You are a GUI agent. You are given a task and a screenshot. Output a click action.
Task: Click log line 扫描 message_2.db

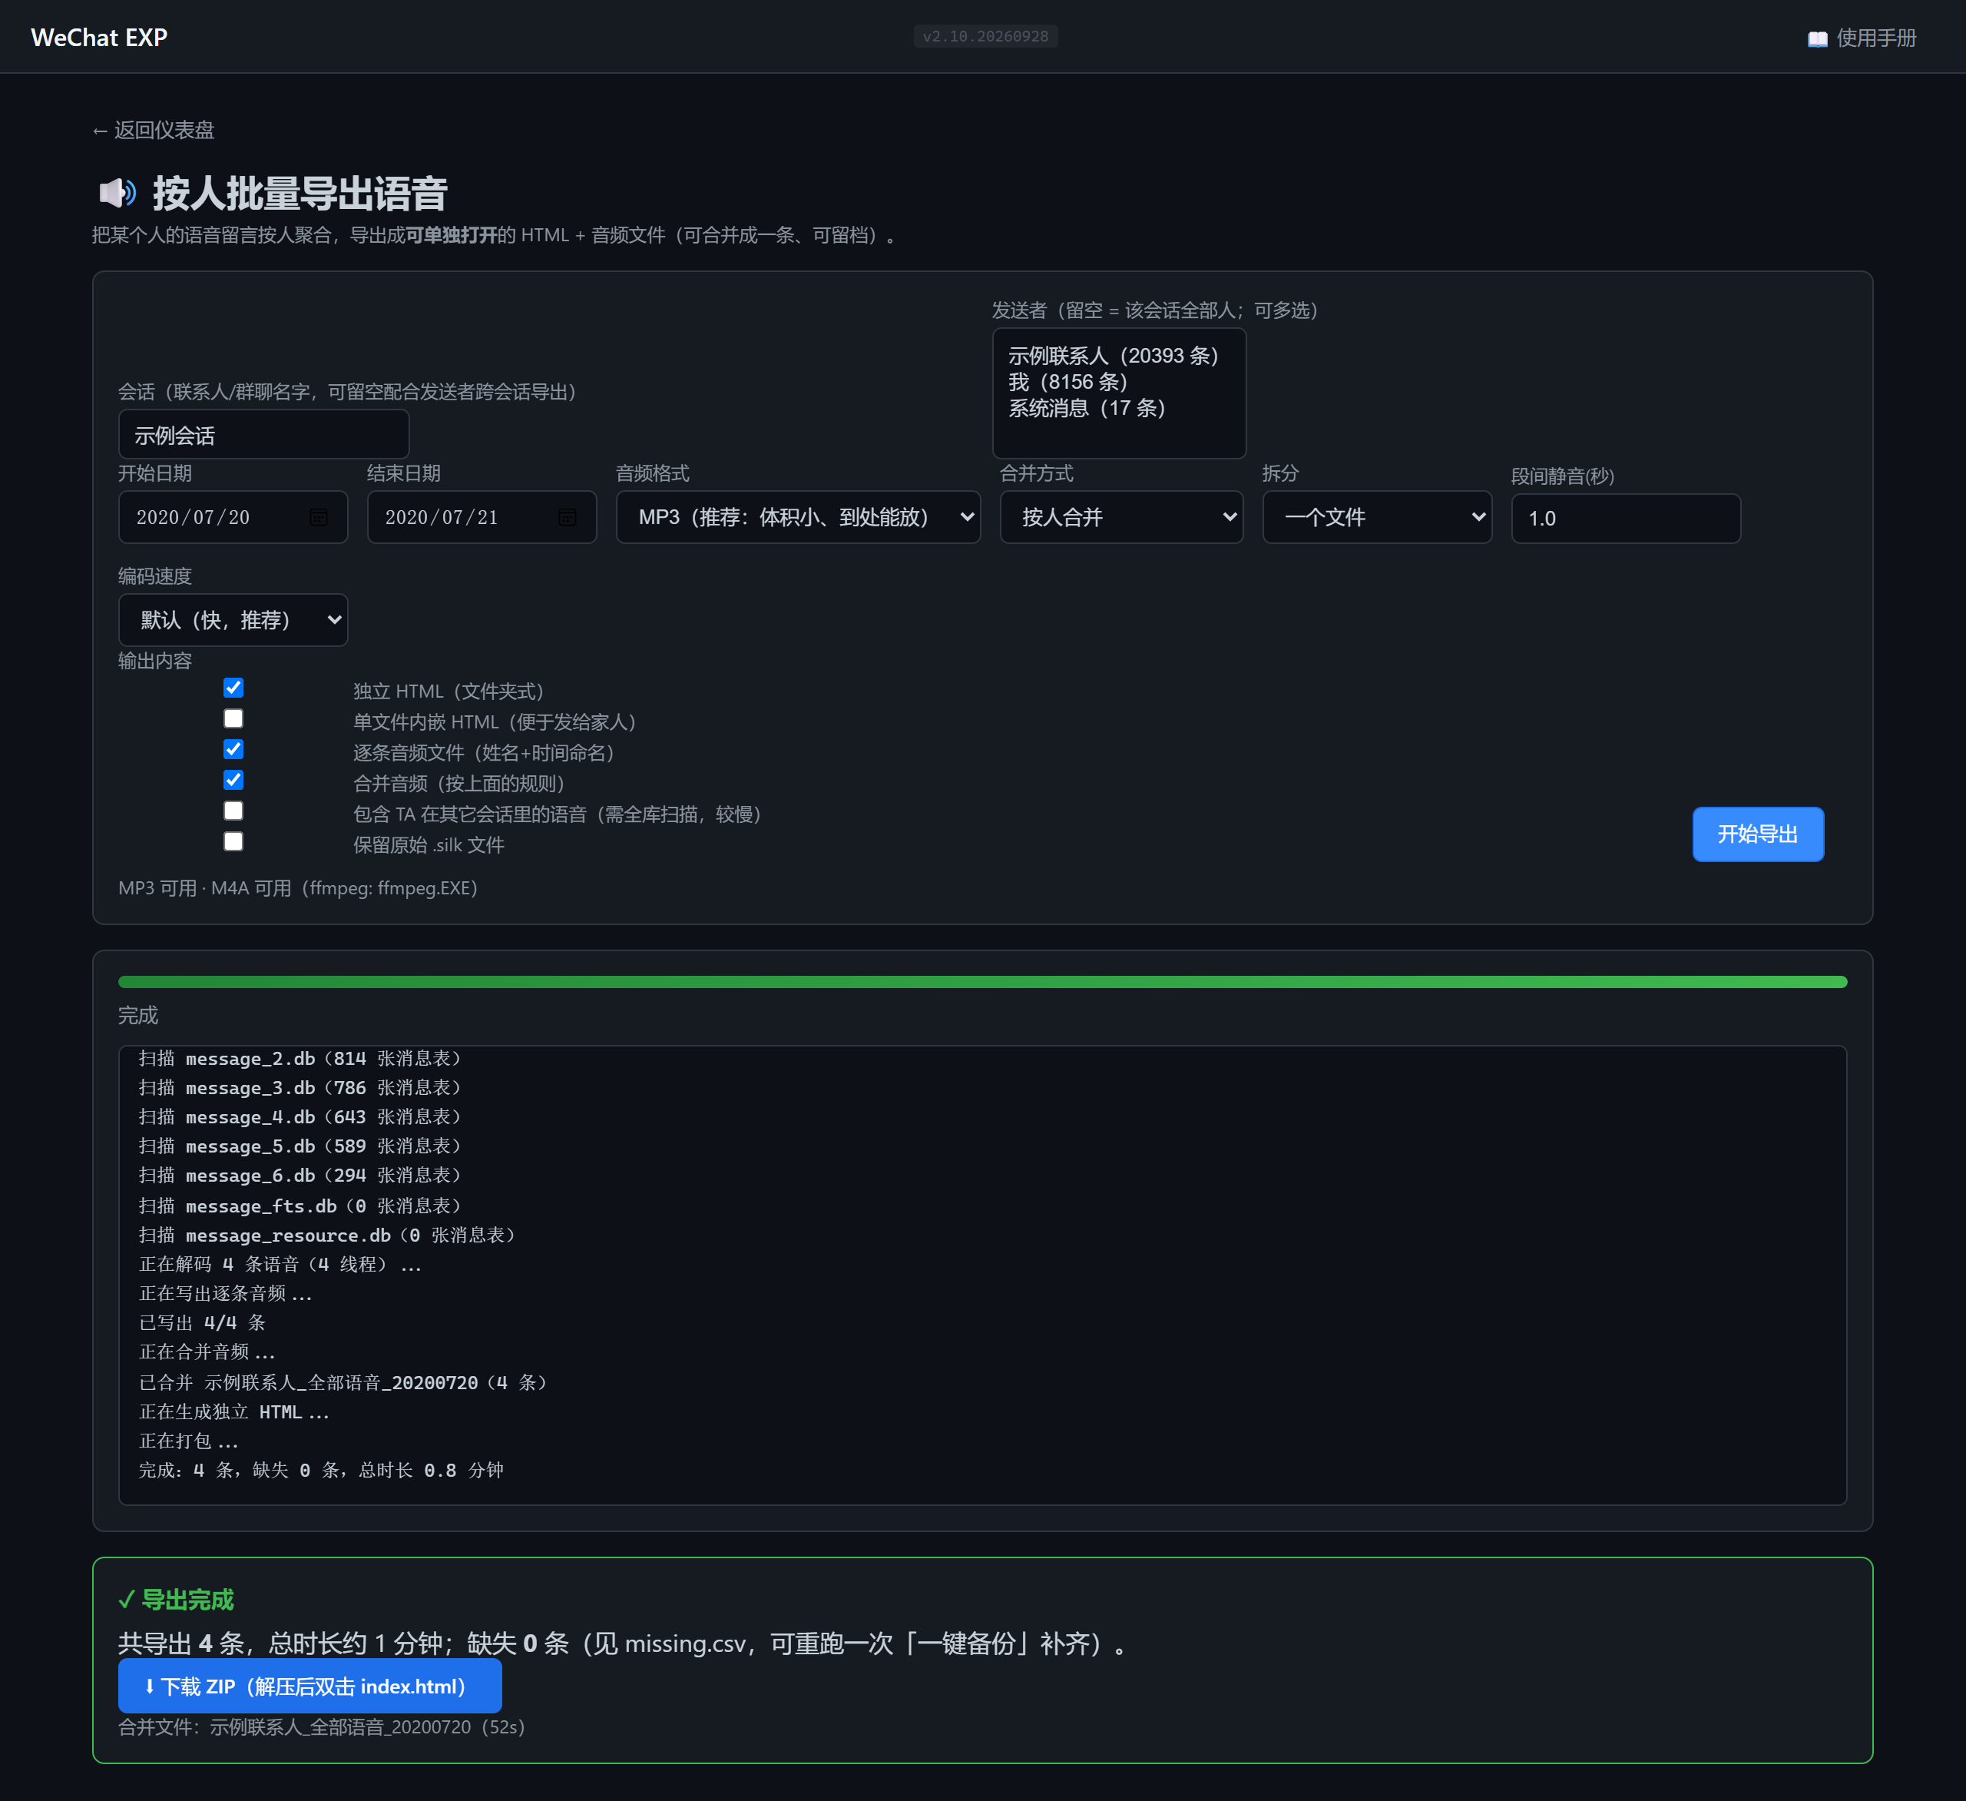[x=300, y=1060]
